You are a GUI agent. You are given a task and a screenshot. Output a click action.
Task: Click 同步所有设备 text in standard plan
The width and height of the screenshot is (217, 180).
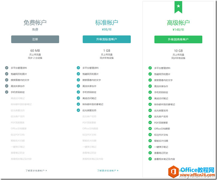coord(107,58)
